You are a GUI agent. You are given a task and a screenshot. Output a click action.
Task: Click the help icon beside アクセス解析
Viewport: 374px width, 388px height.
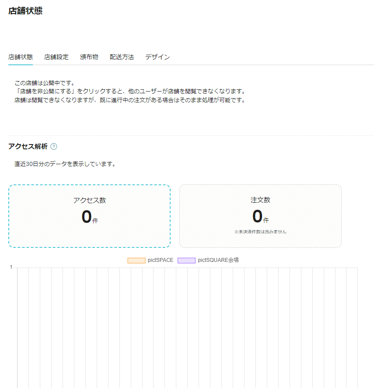(54, 147)
